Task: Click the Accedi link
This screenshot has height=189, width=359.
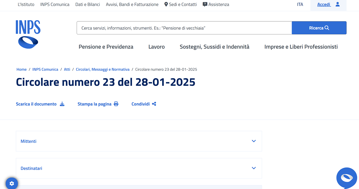Action: coord(324,4)
